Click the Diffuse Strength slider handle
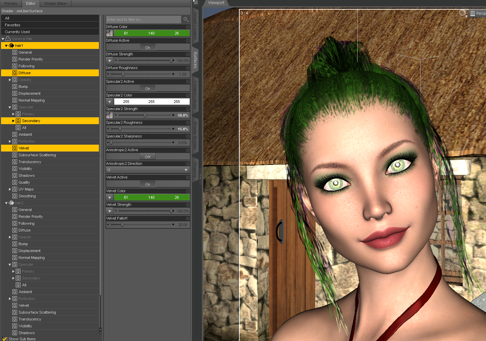 [171, 61]
